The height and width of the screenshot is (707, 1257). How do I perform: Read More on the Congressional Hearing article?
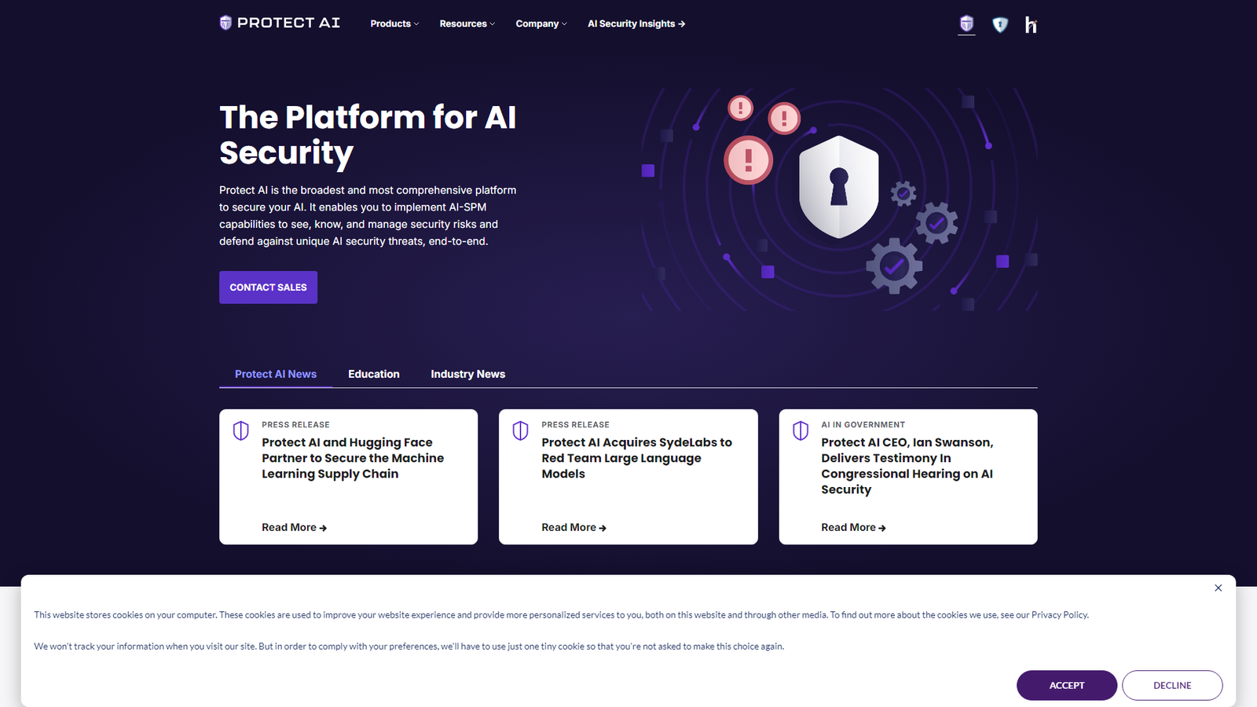pos(853,527)
